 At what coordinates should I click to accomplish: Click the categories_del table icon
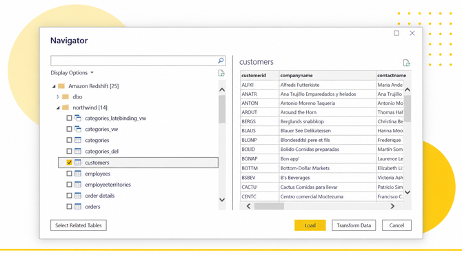[78, 152]
